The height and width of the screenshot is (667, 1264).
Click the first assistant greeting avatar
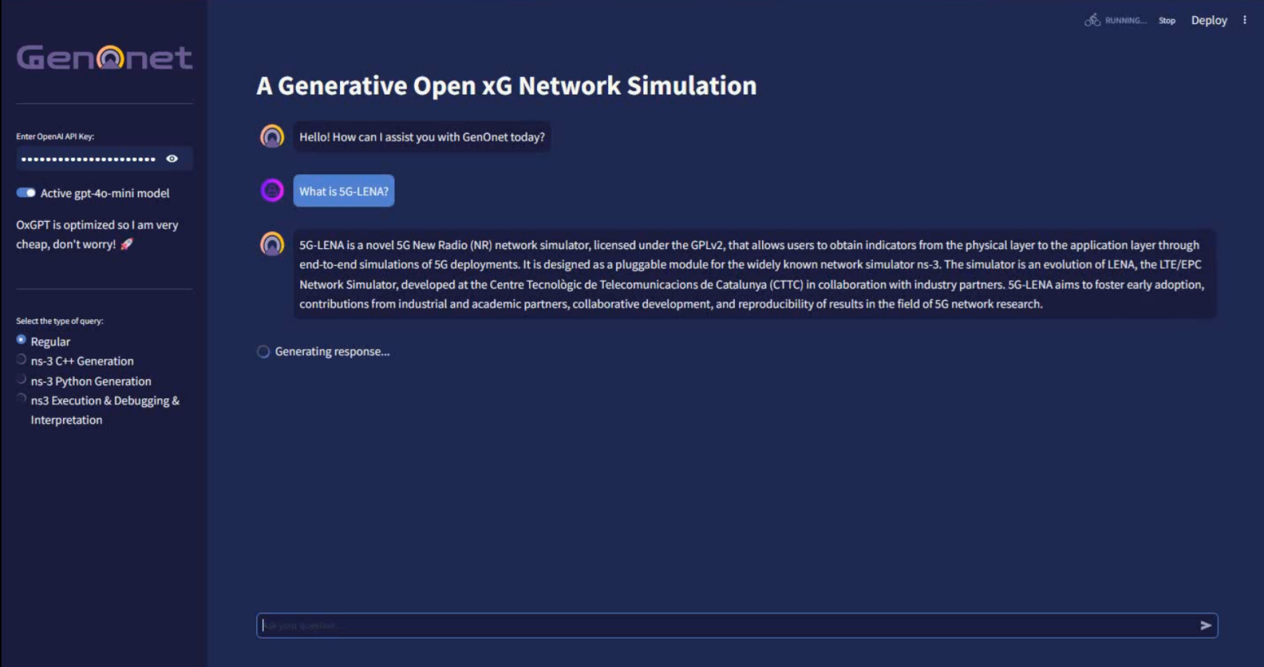[272, 136]
